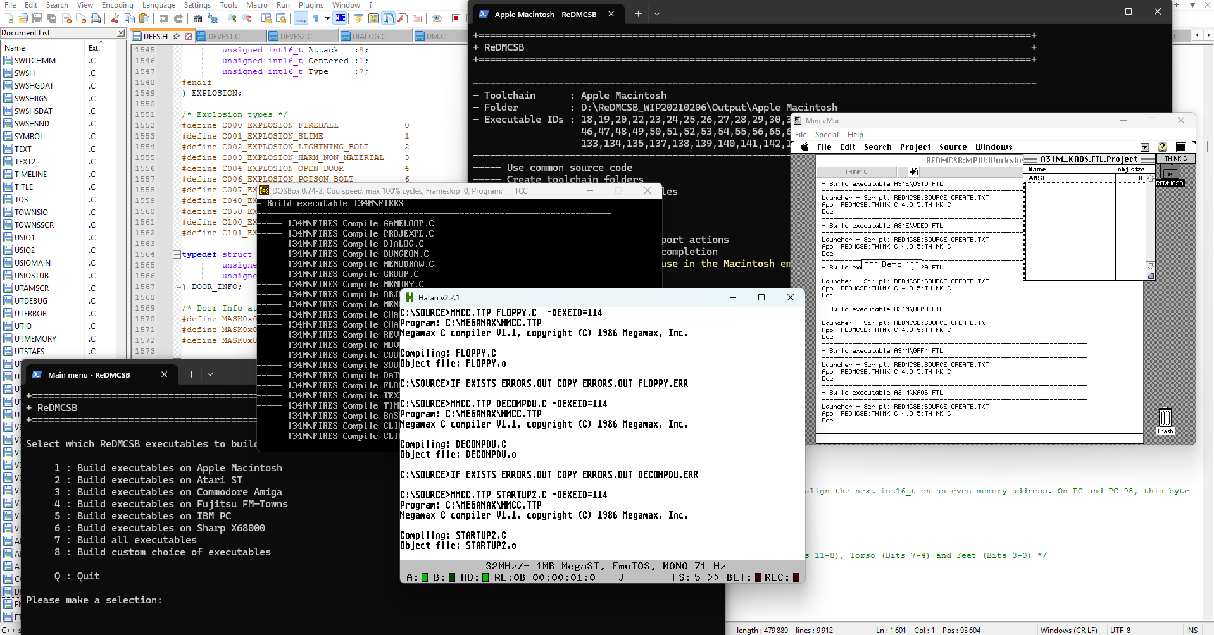This screenshot has height=635, width=1214.
Task: Toggle the Indent Guide toolbar button
Action: [340, 18]
